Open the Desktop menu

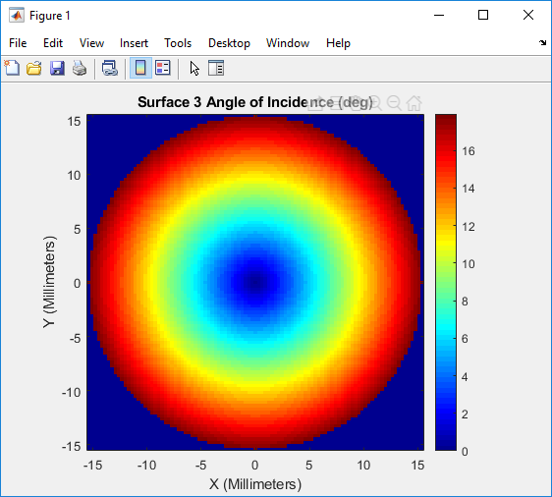tap(229, 43)
